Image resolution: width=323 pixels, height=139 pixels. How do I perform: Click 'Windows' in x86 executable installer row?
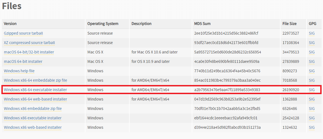coord(95,118)
